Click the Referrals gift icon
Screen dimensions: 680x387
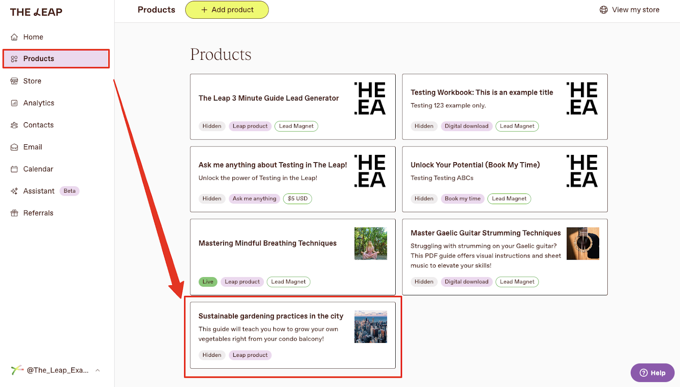coord(14,213)
